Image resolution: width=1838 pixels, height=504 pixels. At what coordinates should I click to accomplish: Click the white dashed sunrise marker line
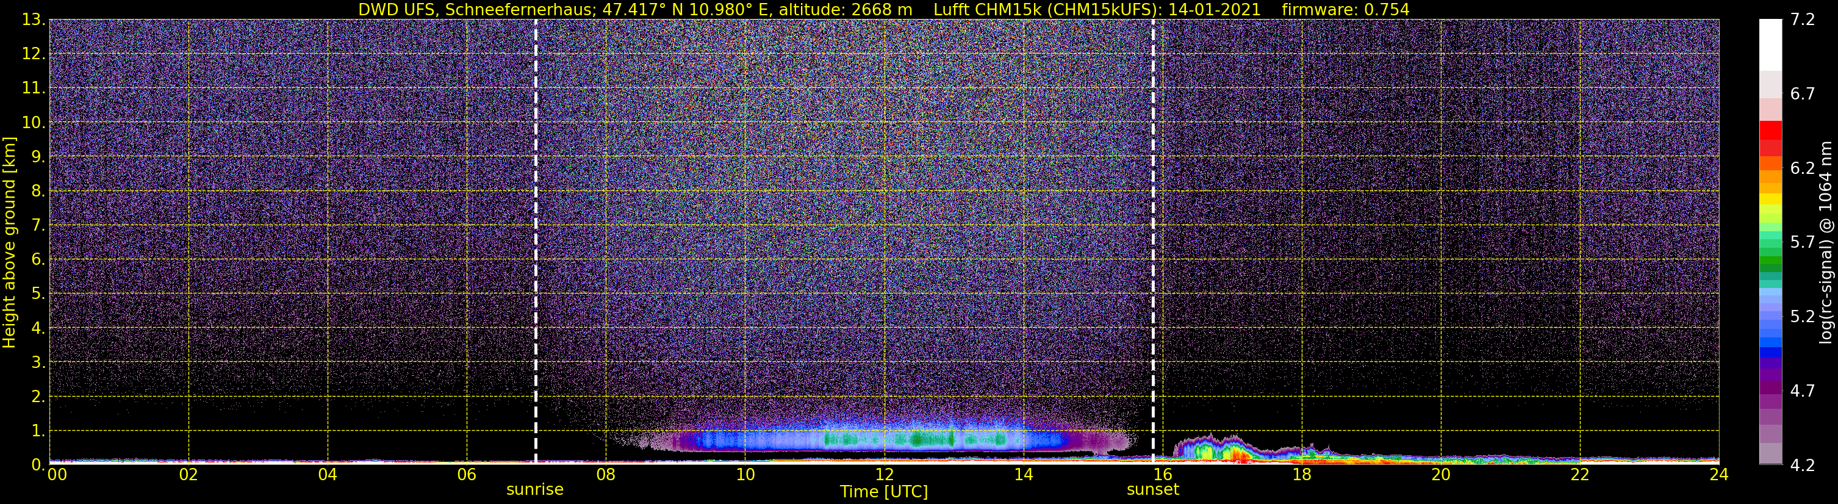point(535,241)
